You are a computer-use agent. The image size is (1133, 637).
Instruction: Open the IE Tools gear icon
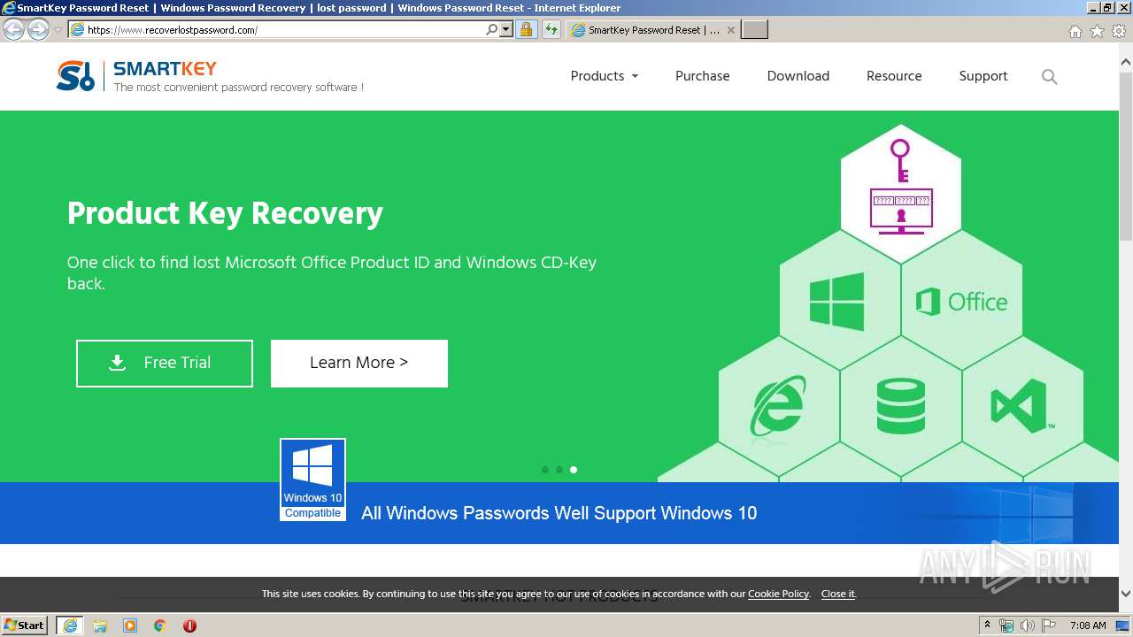pyautogui.click(x=1119, y=31)
